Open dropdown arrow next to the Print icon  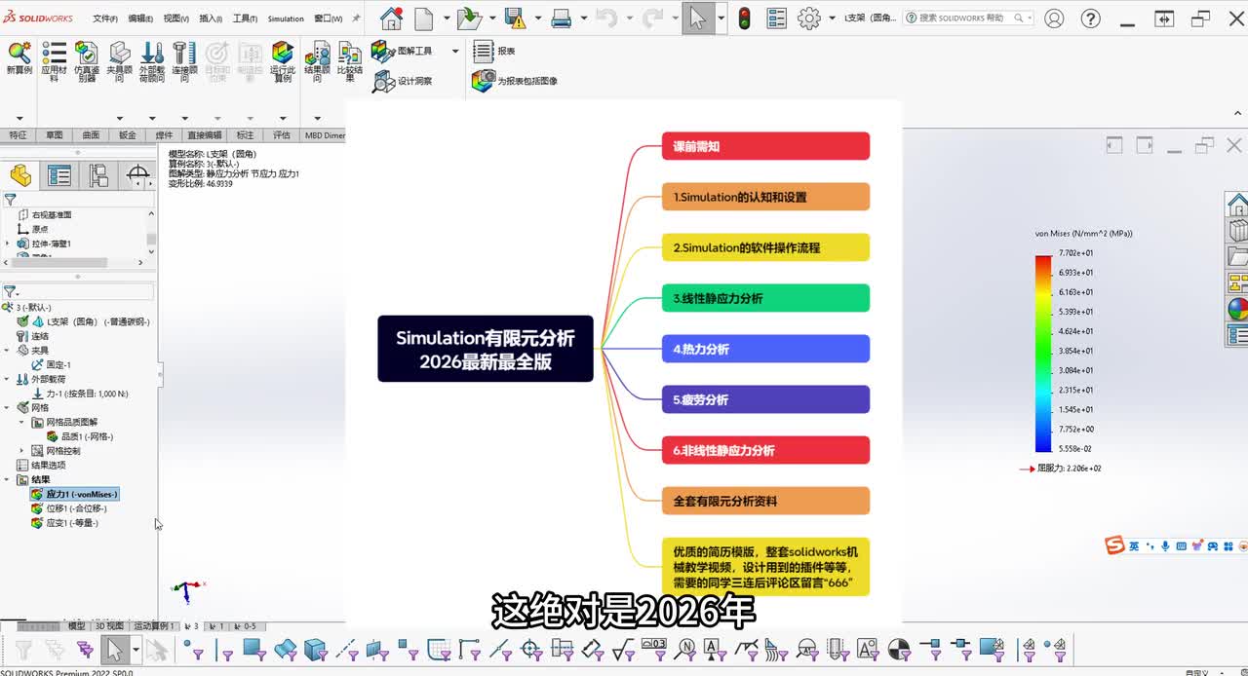click(x=585, y=18)
